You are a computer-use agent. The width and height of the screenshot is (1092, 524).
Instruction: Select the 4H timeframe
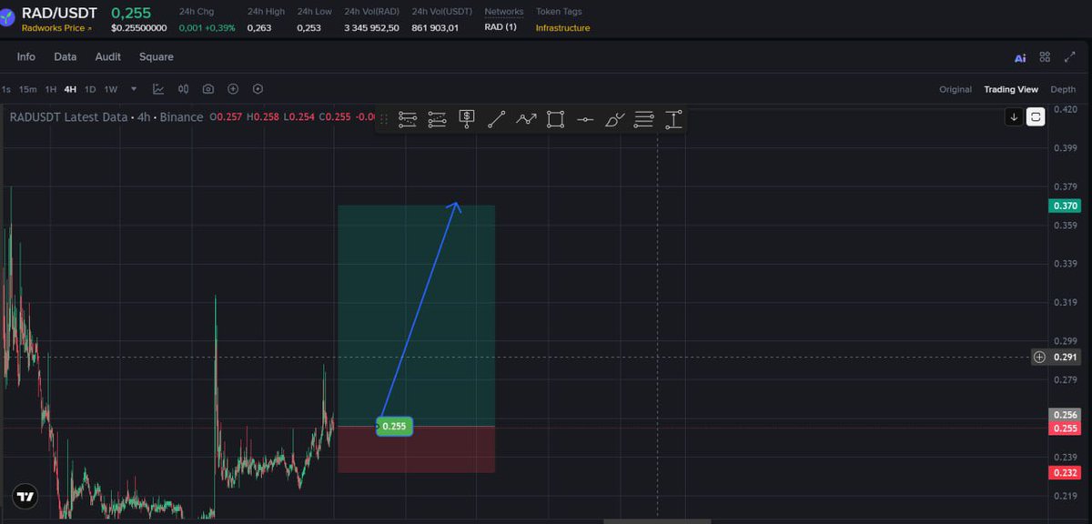[x=70, y=89]
